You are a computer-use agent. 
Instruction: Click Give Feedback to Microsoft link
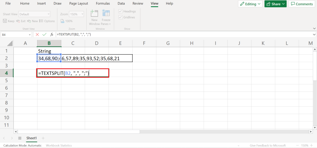(x=268, y=146)
